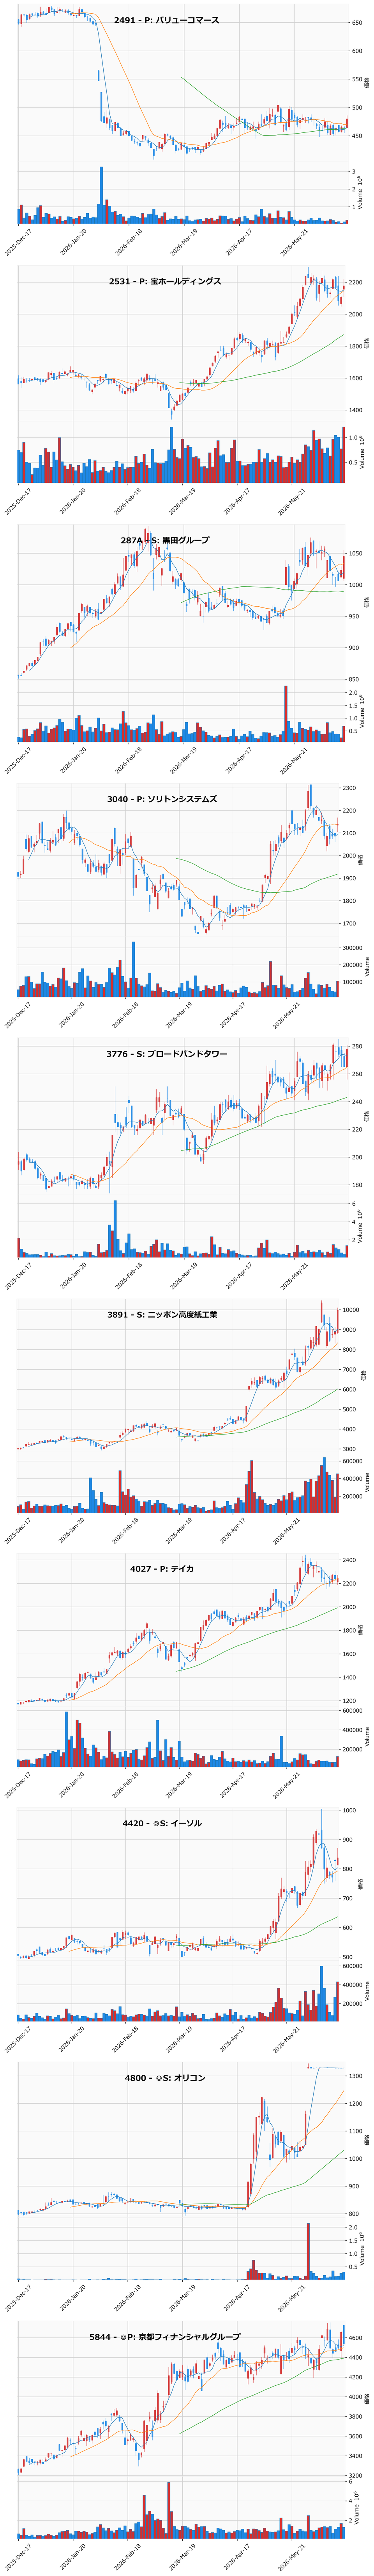Click the chart title 5844 - ◎P: 京都フィナンシャルグループ
The width and height of the screenshot is (374, 2576).
[164, 2337]
